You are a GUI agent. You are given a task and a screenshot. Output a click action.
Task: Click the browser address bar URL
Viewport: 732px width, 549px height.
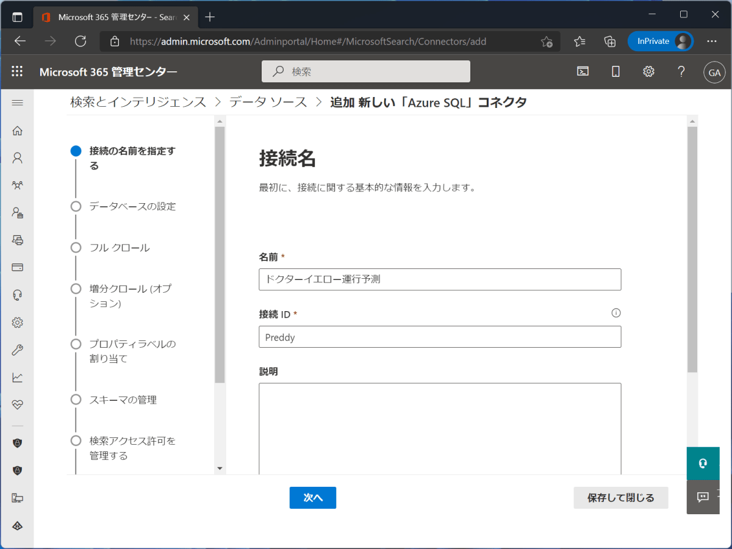click(x=308, y=41)
